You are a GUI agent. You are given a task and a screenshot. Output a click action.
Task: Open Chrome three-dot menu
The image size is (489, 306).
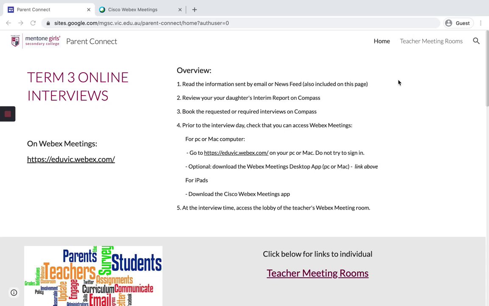(481, 23)
